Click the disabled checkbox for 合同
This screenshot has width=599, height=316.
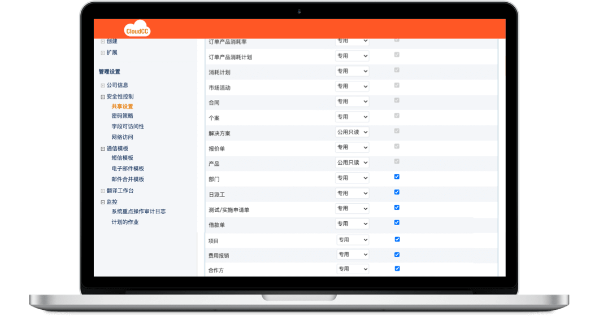[x=397, y=100]
